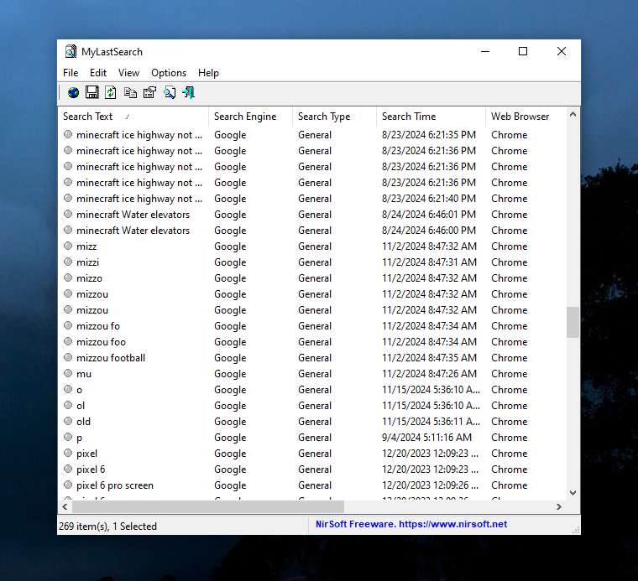Click the Save Selected Items floppy icon

pyautogui.click(x=92, y=92)
